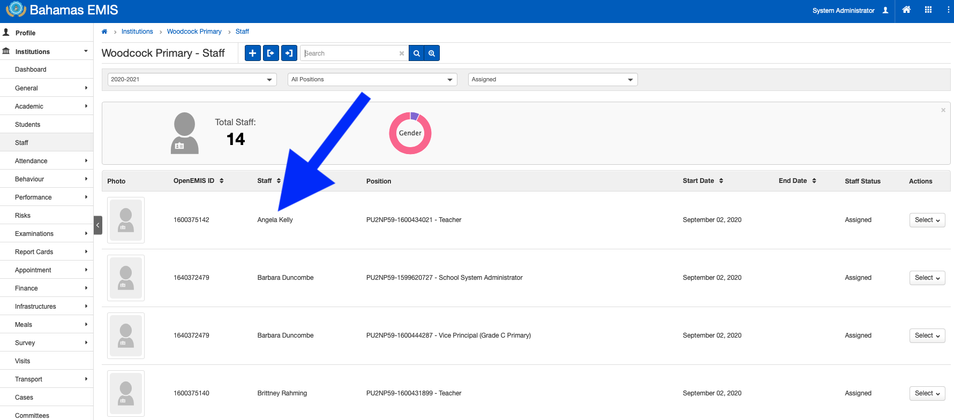Click Angela Kelly staff name

point(275,220)
